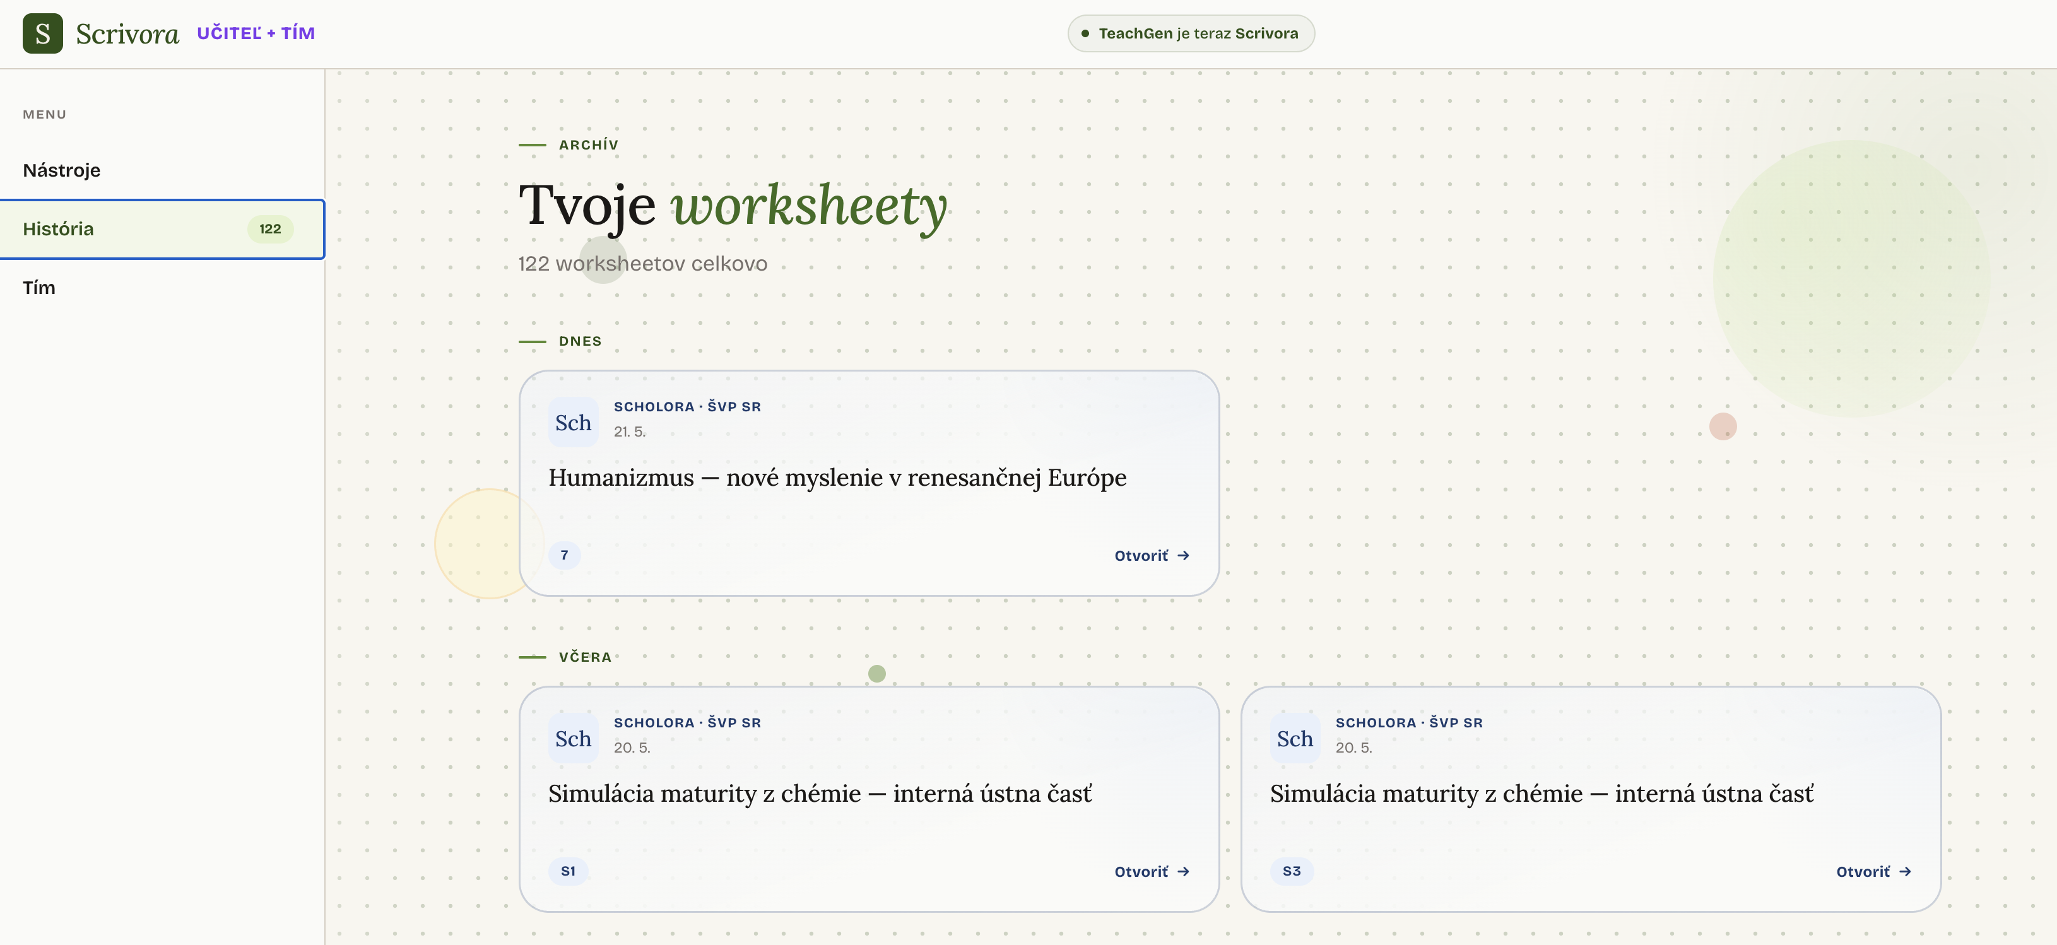2057x945 pixels.
Task: Click the UČITEĽ + TÍM plan label
Action: [x=256, y=33]
